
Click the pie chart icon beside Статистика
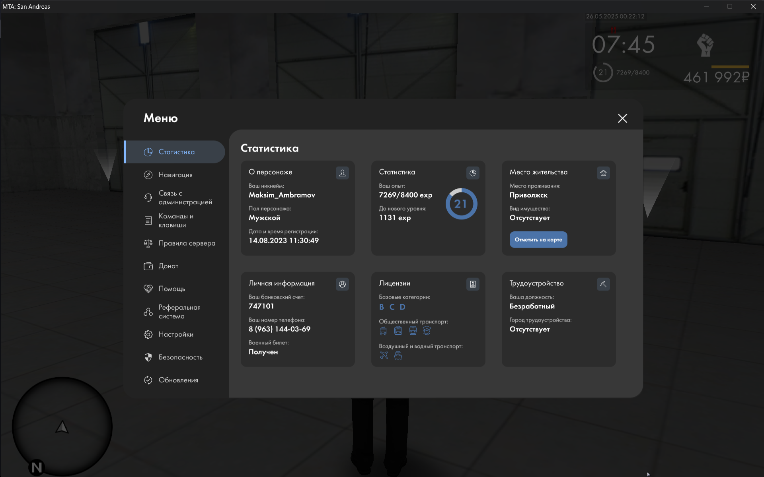148,152
